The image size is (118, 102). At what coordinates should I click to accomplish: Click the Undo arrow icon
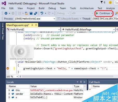pos(42,13)
